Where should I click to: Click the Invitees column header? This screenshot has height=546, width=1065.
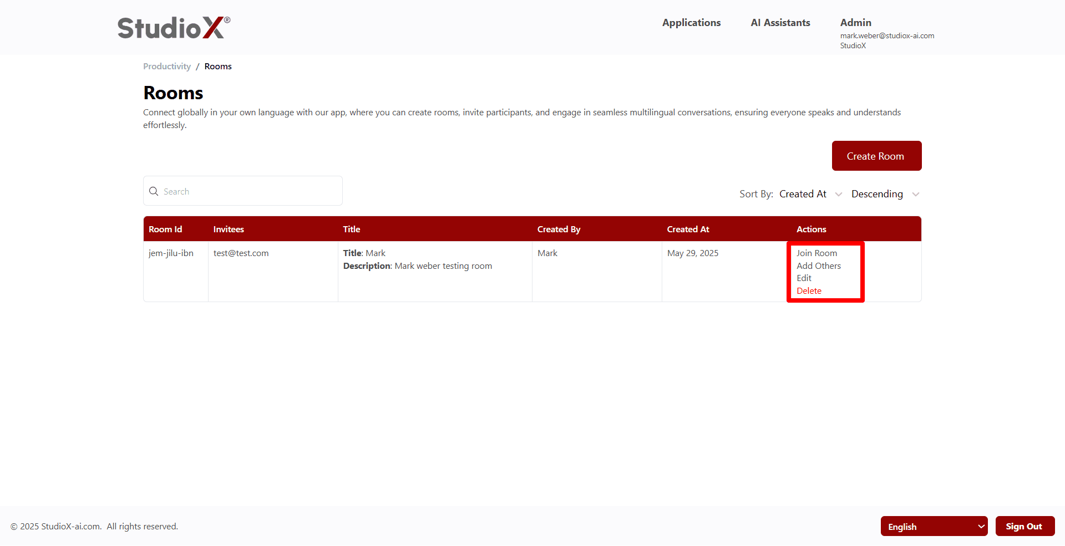point(229,229)
